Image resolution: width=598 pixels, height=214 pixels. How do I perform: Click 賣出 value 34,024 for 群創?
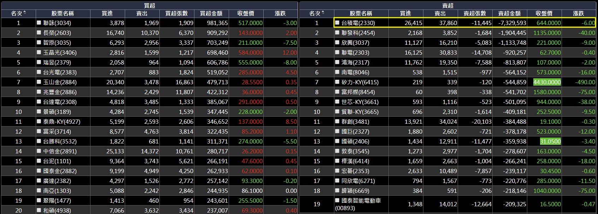(448, 122)
